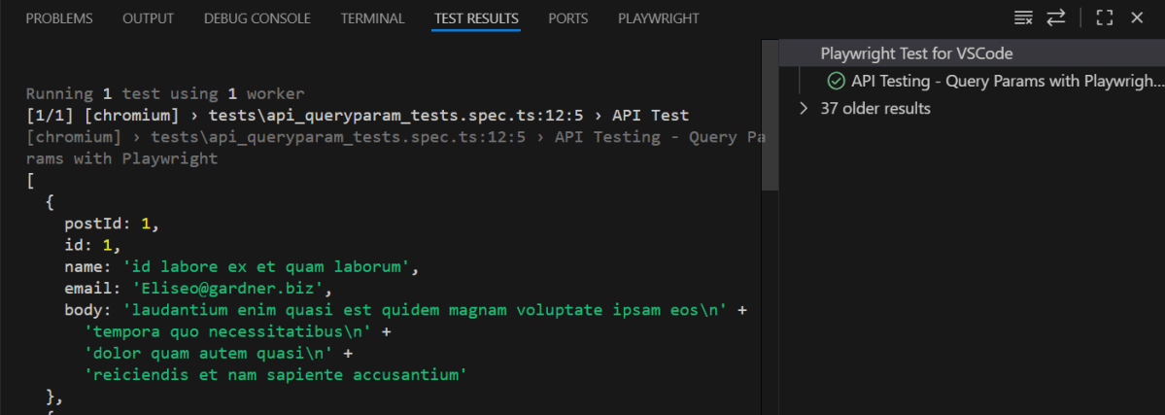Select the Test Results tab
Screen dimensions: 1165x415
476,18
